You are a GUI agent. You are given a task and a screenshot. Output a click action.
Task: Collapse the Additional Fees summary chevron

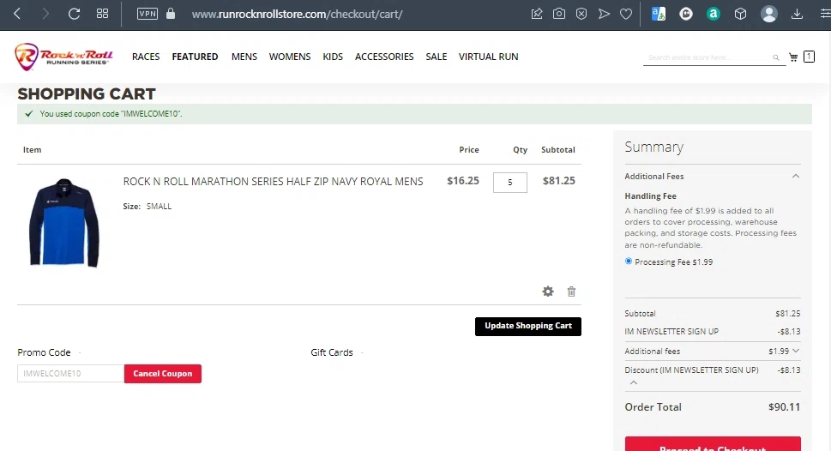tap(796, 176)
